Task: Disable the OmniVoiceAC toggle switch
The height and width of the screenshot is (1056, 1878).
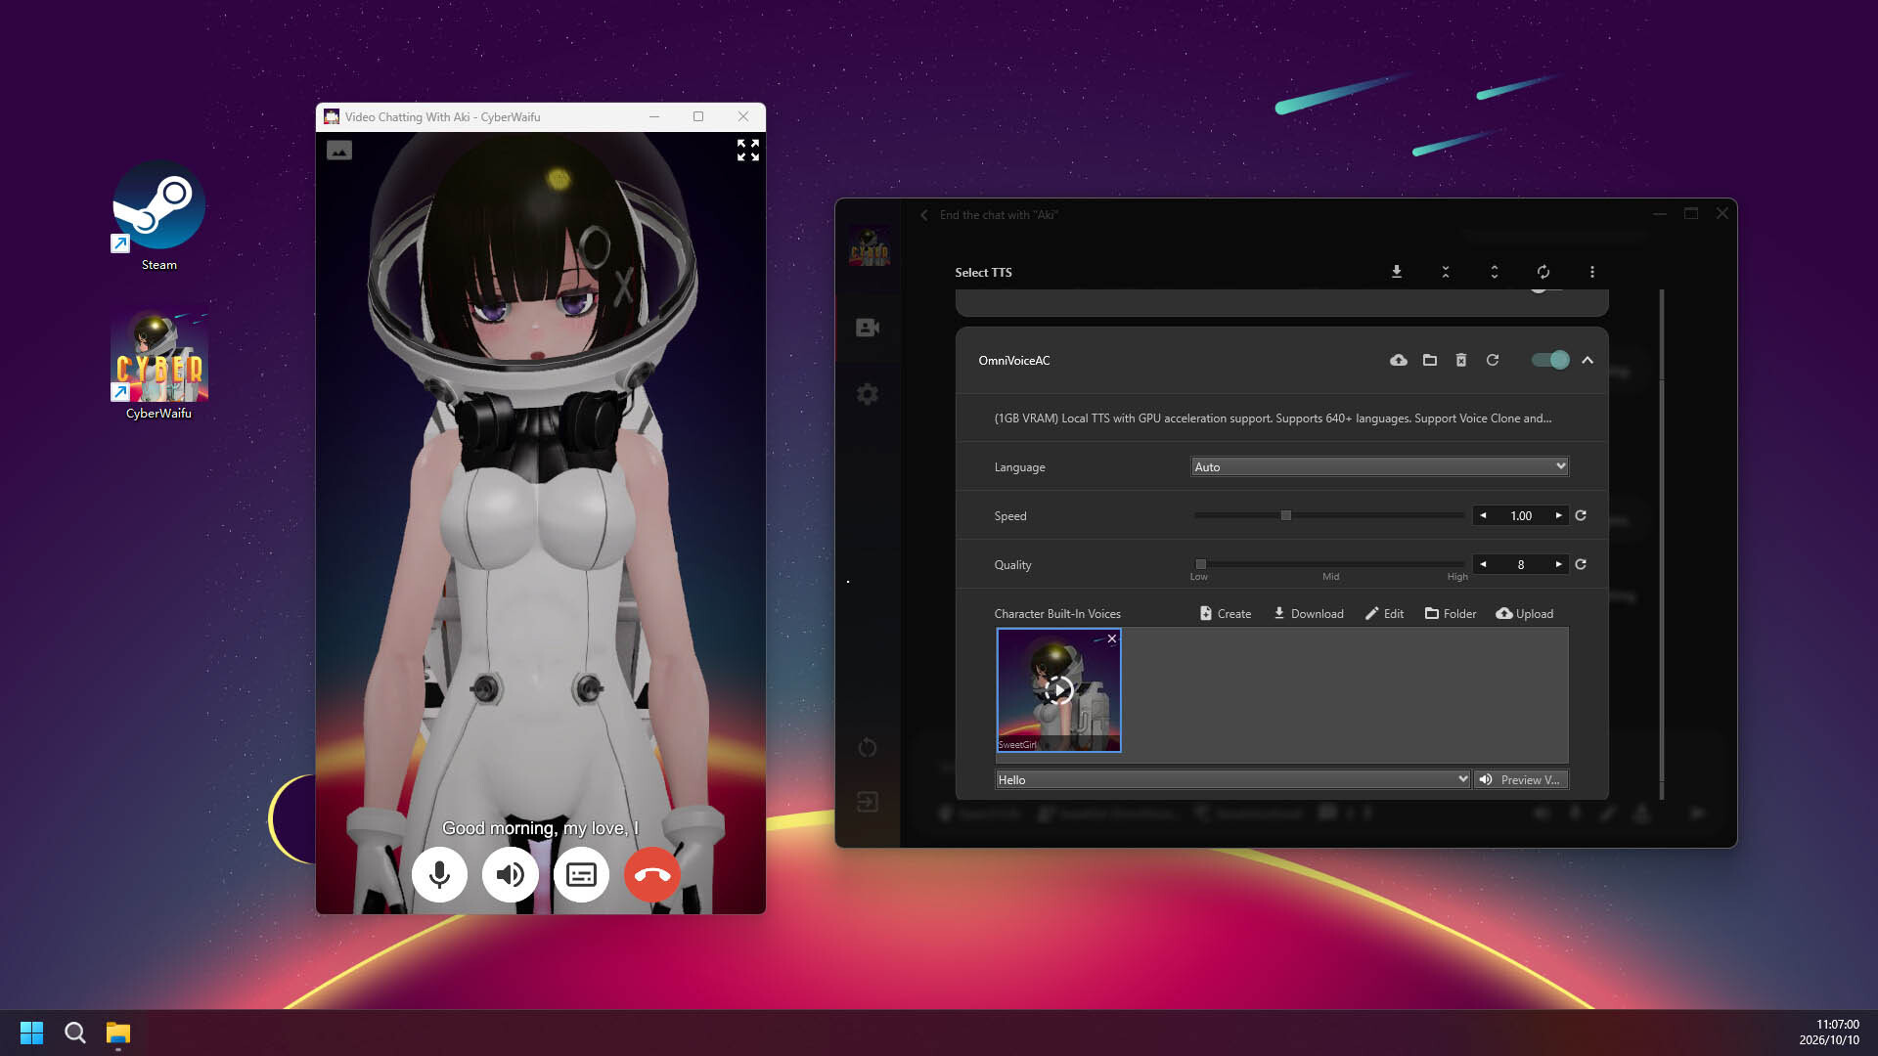Action: click(x=1550, y=360)
